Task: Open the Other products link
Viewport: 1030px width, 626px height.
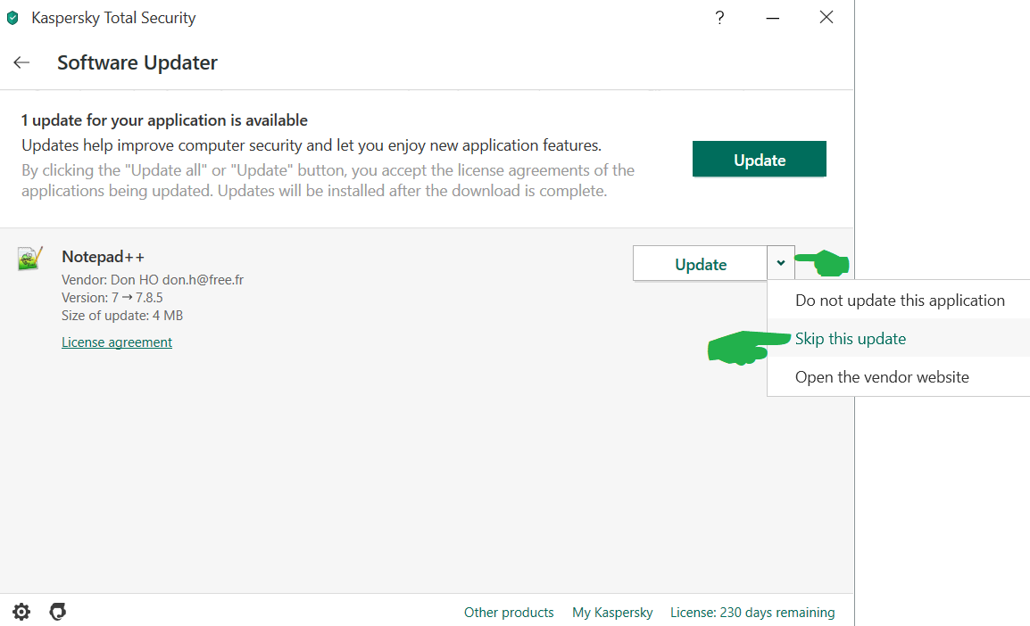Action: pyautogui.click(x=509, y=613)
